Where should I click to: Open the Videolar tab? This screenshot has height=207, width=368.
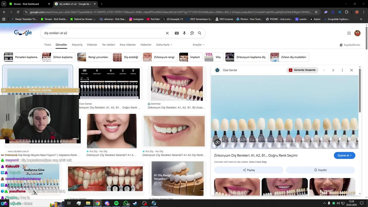pyautogui.click(x=92, y=45)
